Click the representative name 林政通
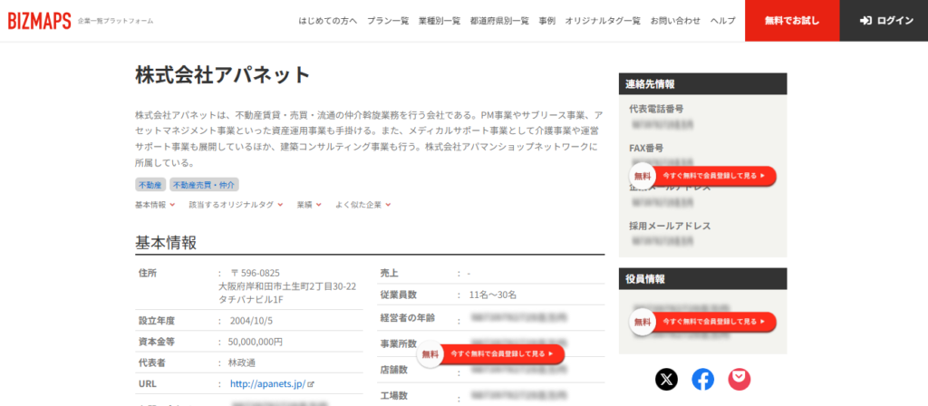 (242, 362)
